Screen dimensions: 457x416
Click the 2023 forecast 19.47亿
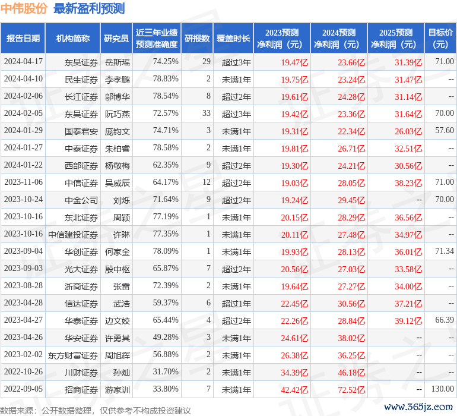click(x=294, y=62)
